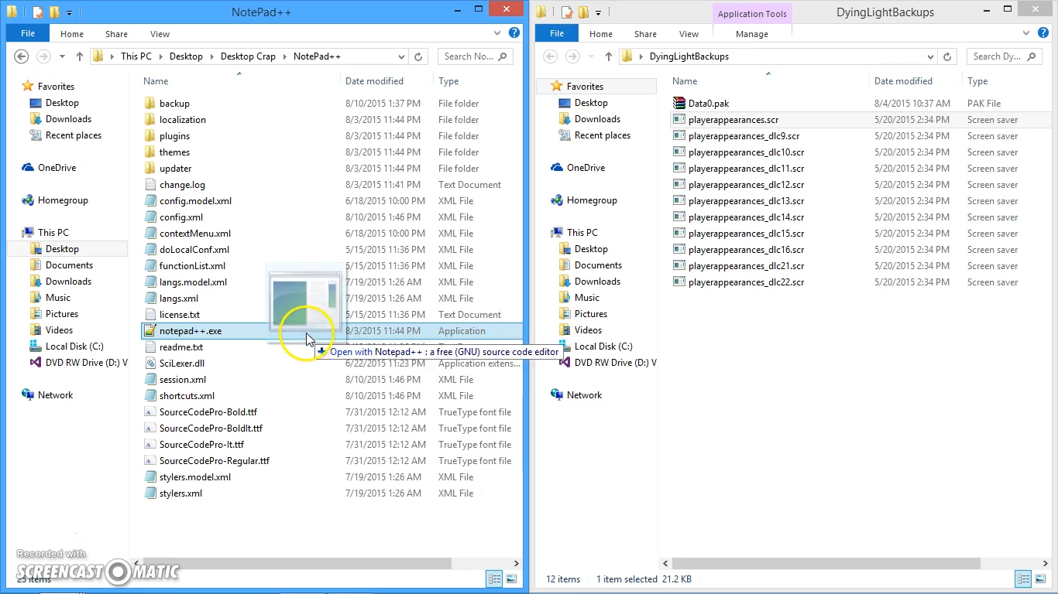The width and height of the screenshot is (1058, 594).
Task: Select the Data0.pak archive icon
Action: coord(679,103)
